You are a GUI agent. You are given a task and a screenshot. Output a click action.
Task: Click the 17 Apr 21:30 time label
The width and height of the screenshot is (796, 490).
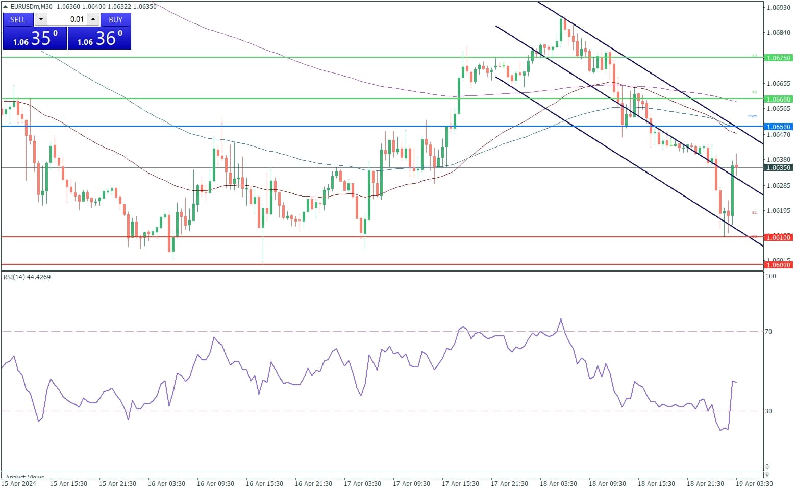(x=509, y=484)
